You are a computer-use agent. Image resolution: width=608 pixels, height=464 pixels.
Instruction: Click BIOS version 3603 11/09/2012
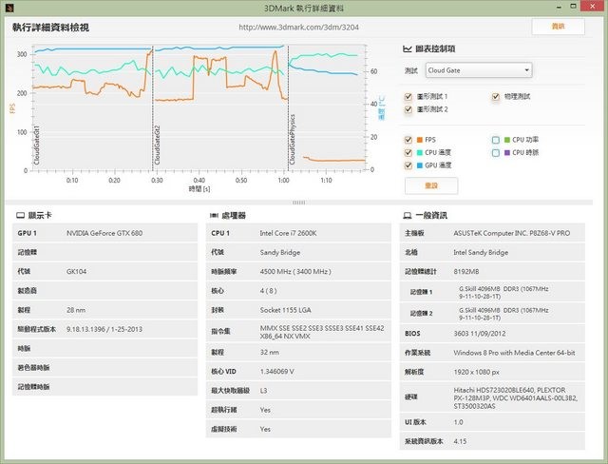click(x=479, y=334)
